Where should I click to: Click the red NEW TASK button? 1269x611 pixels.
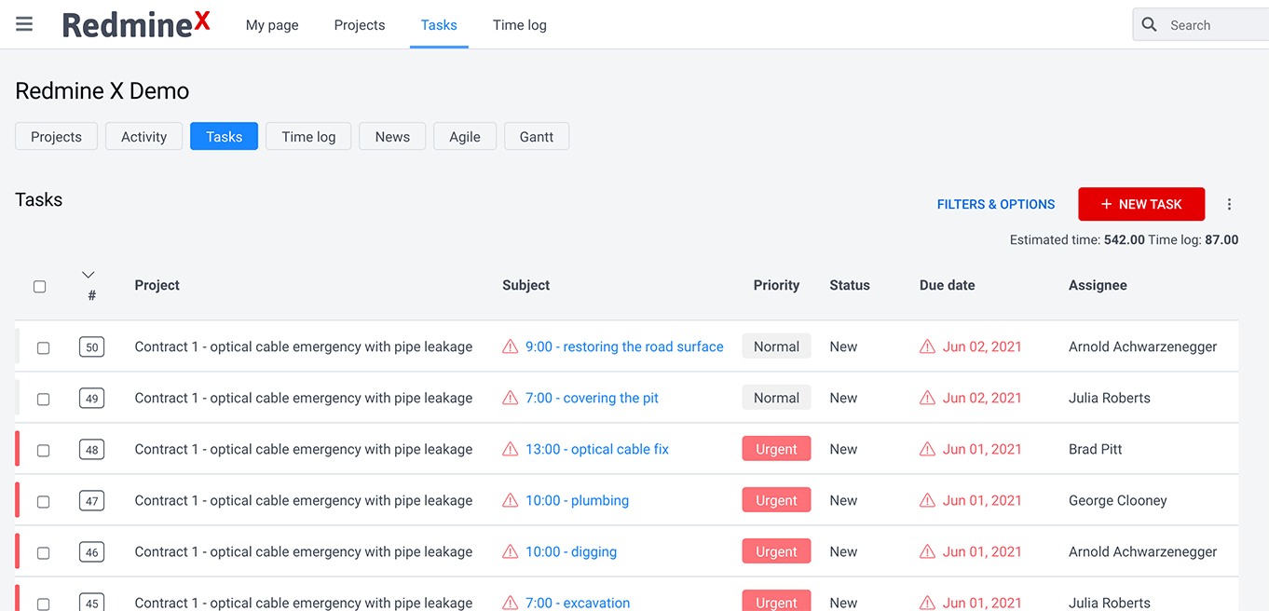click(x=1141, y=204)
